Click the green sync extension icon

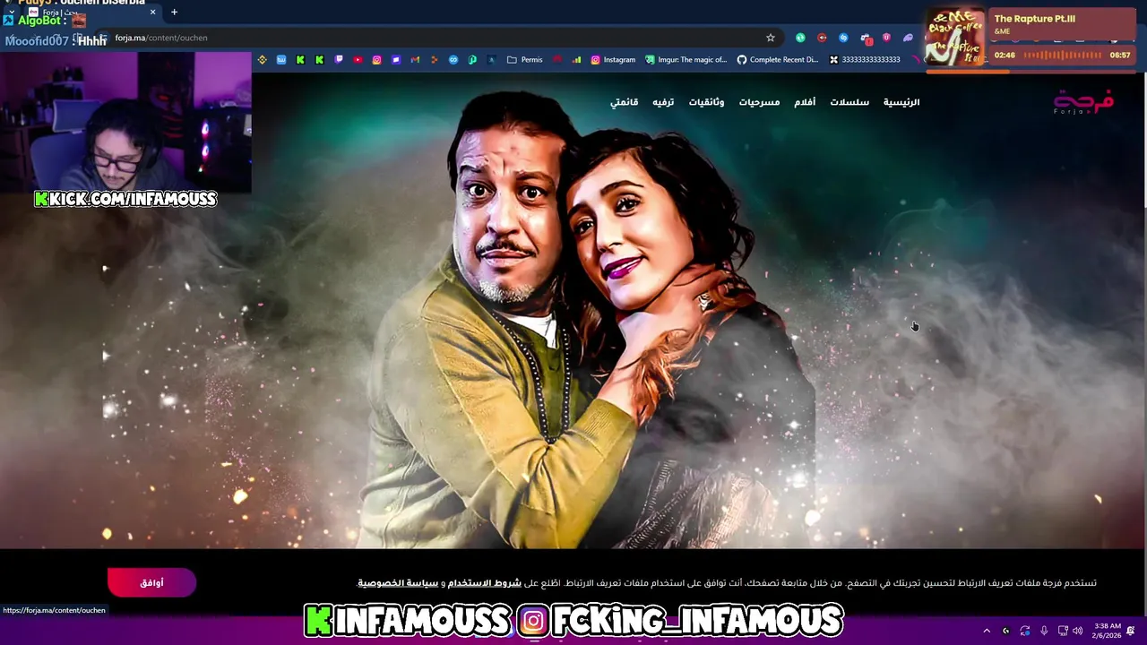800,38
